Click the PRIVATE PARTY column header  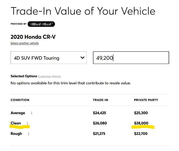[x=146, y=100]
